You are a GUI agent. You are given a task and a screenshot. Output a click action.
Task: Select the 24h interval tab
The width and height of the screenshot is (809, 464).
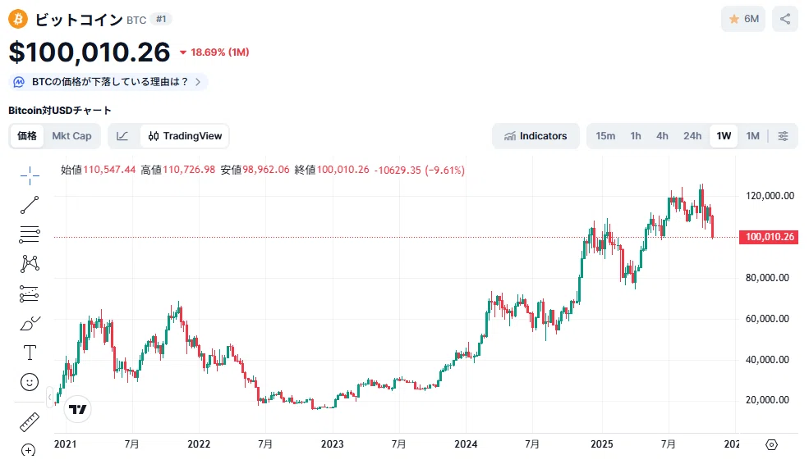click(x=692, y=136)
